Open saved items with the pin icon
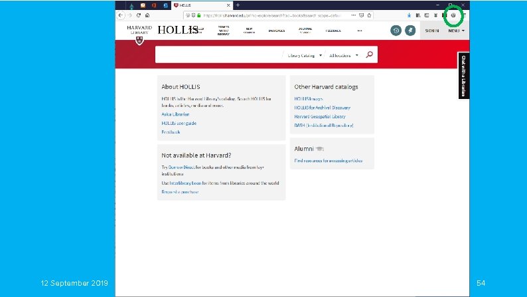Screen dimensions: 527x297 coord(410,31)
